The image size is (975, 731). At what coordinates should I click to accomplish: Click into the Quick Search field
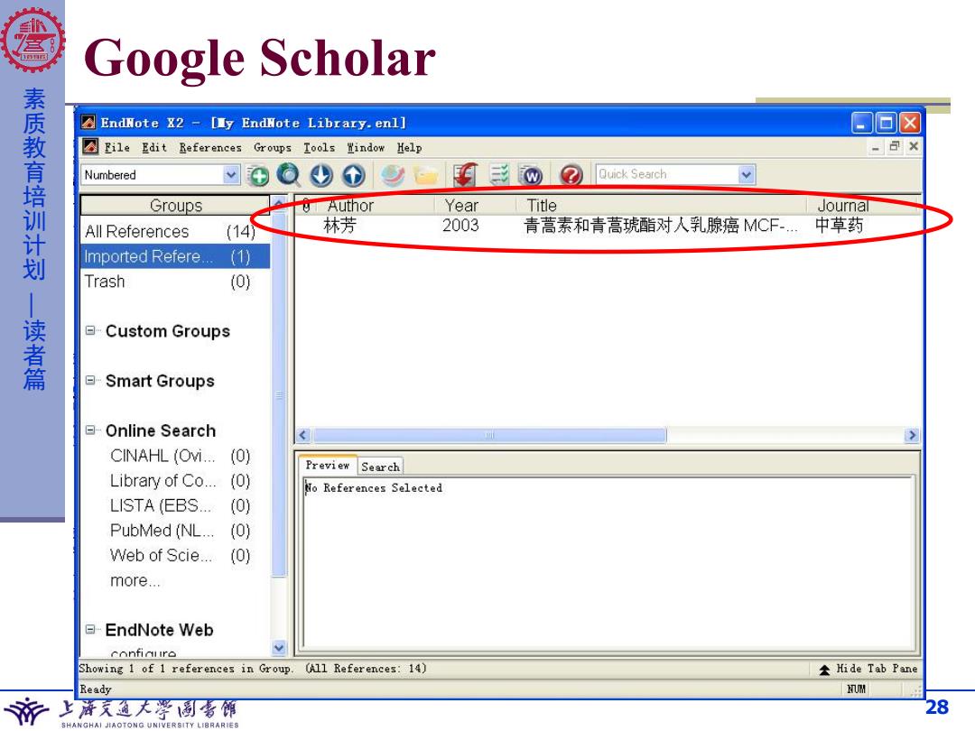point(667,175)
